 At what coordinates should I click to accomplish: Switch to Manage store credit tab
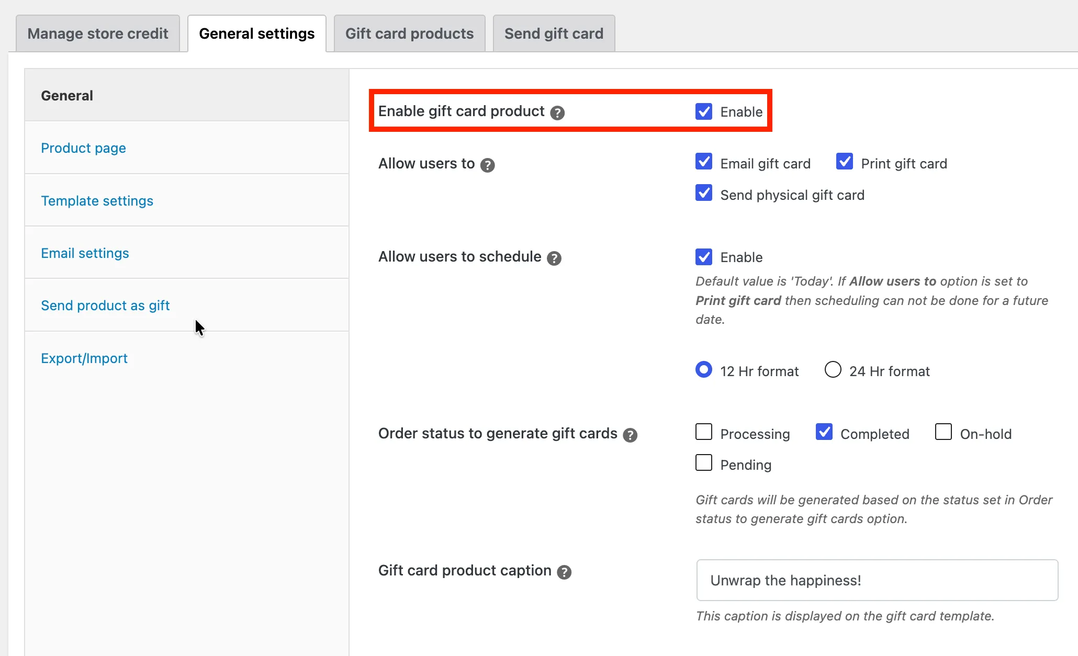[98, 33]
